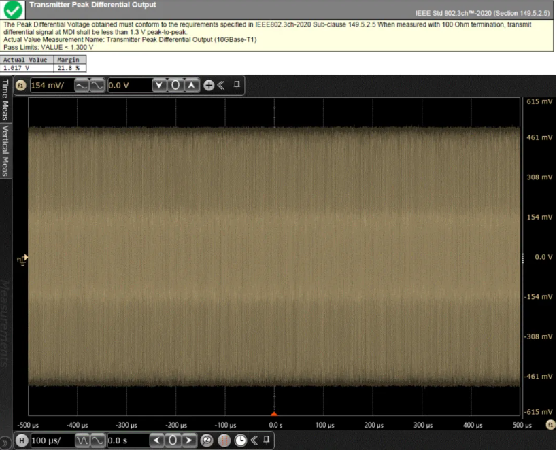Open the time reference clock icon
This screenshot has width=557, height=450.
coord(241,440)
